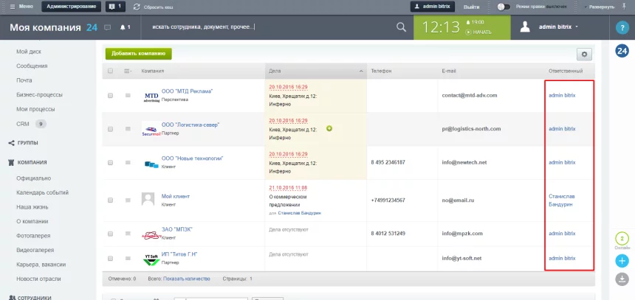
Task: Type in the employee and document search field
Action: (x=266, y=27)
